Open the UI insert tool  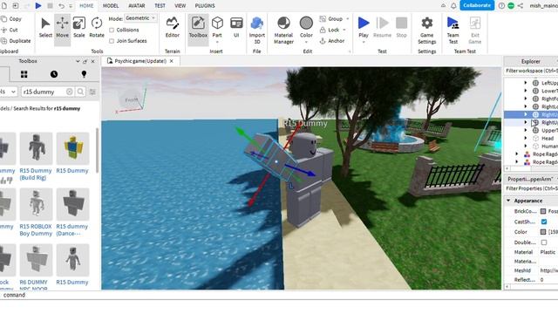point(236,27)
